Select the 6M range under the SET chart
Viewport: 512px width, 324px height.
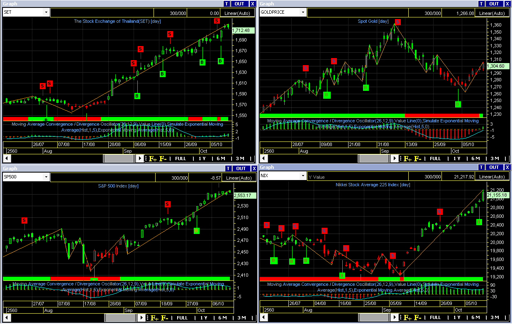pyautogui.click(x=221, y=158)
